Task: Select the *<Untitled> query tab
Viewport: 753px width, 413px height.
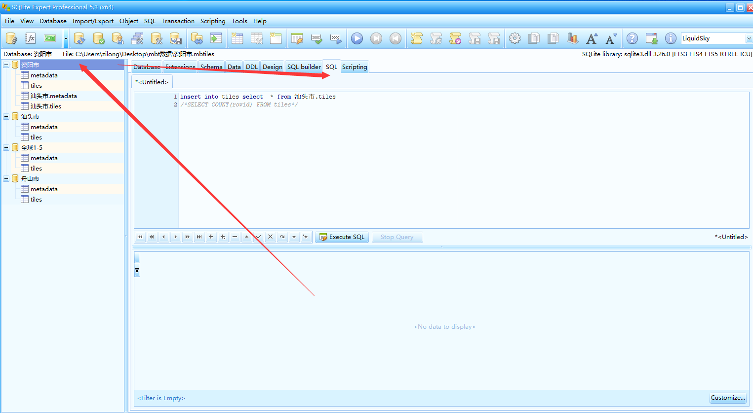Action: 152,82
